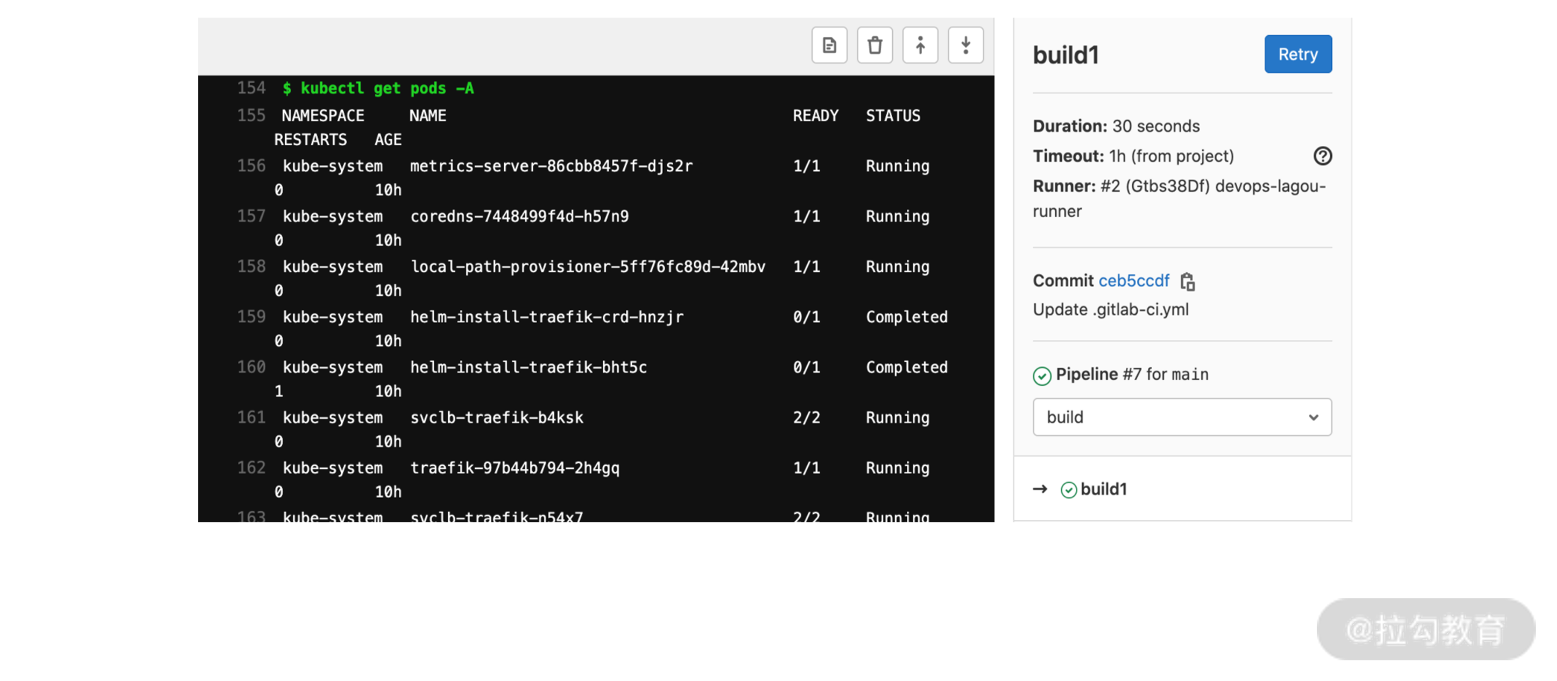Click the delete/trash icon

click(875, 44)
